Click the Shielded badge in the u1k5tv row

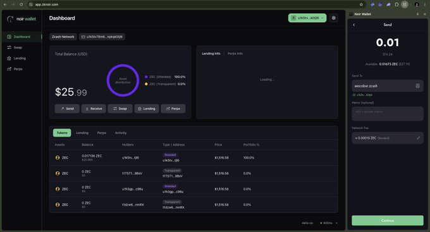(170, 155)
